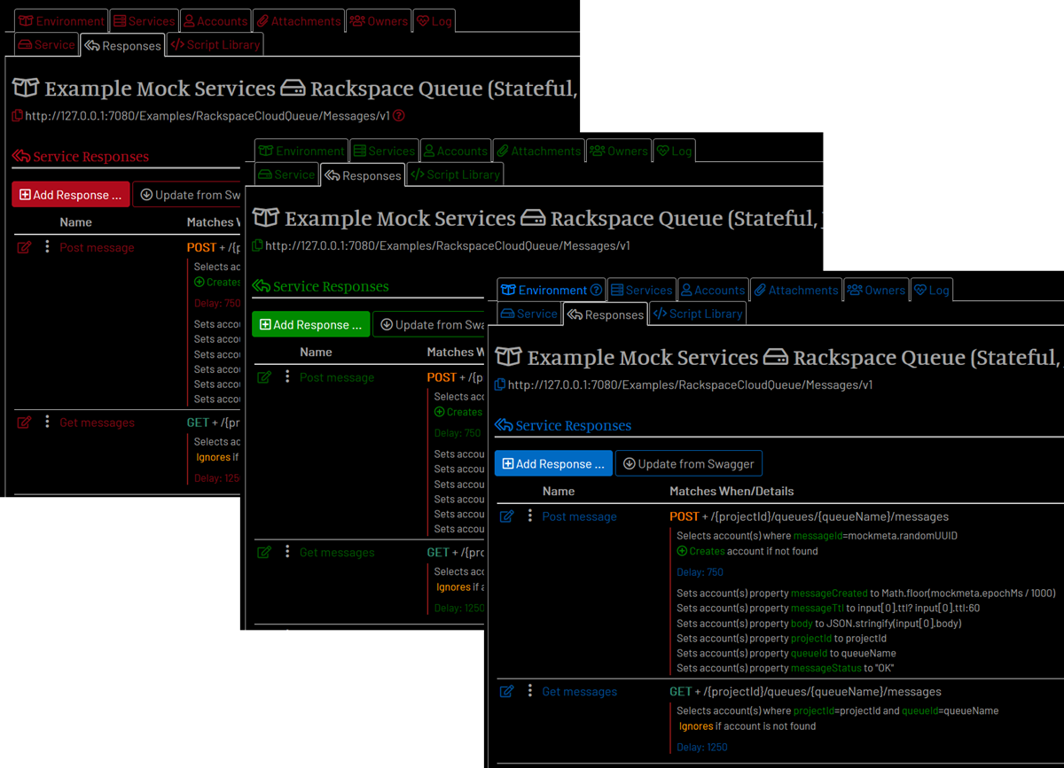Open Log tab in red window
The height and width of the screenshot is (768, 1064).
pos(434,20)
